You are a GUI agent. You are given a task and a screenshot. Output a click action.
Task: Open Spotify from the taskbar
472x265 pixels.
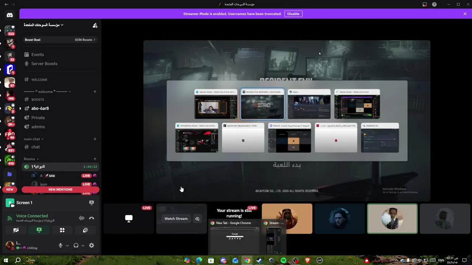[283, 260]
